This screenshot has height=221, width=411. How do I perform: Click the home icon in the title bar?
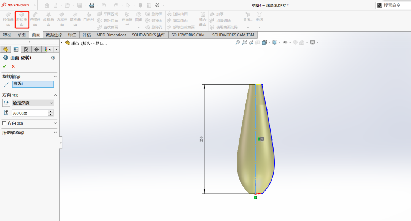click(47, 5)
